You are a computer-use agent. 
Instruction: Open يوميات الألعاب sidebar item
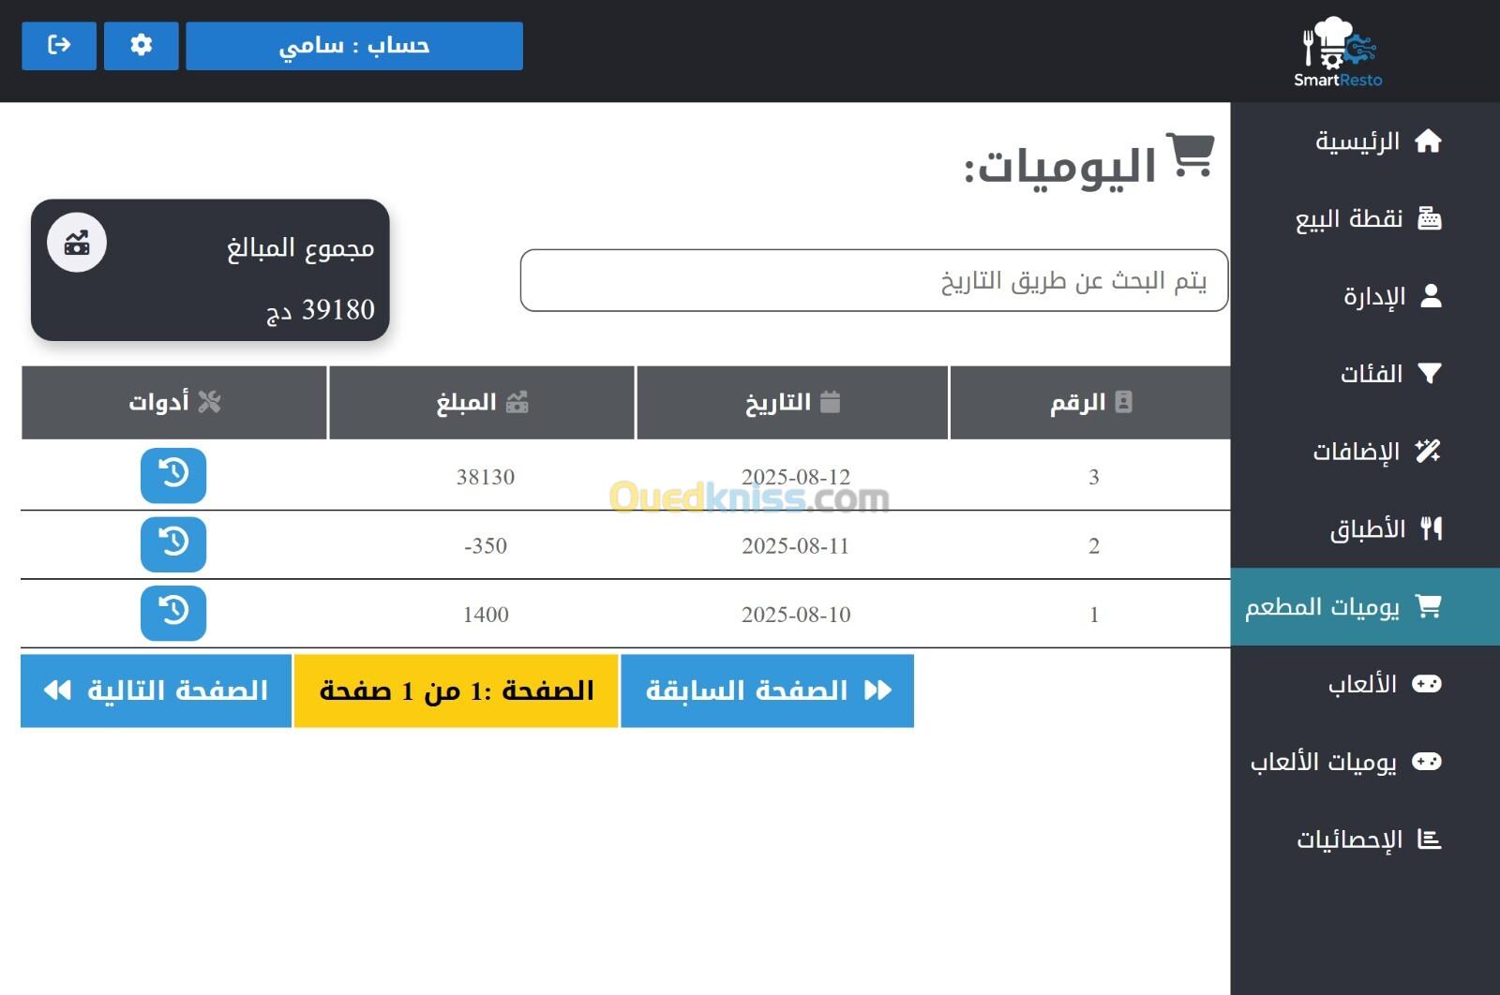point(1344,762)
